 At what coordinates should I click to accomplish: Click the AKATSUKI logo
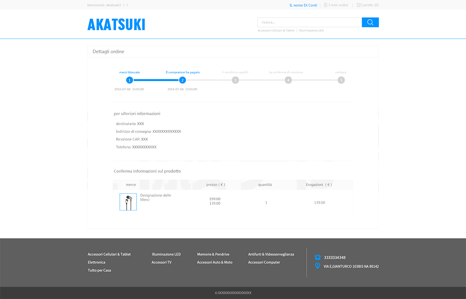(116, 25)
